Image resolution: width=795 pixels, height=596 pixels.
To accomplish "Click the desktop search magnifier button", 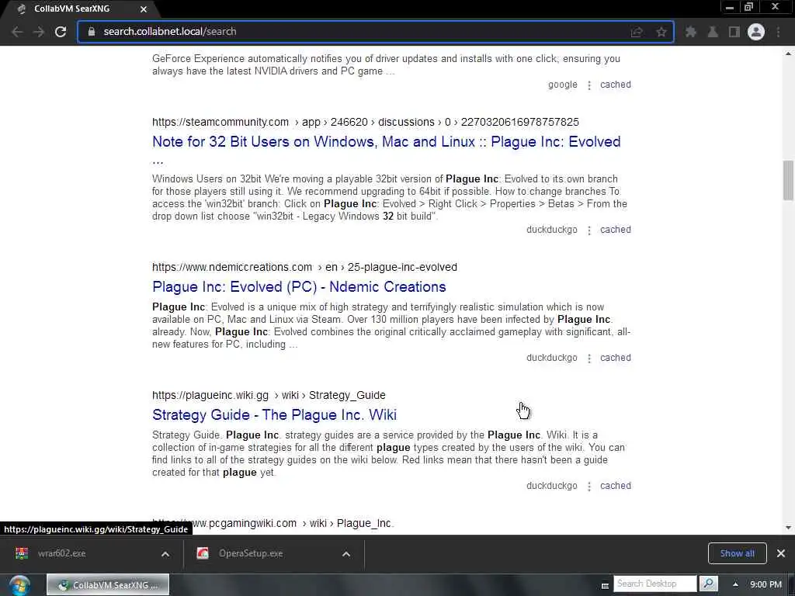I will (x=709, y=584).
